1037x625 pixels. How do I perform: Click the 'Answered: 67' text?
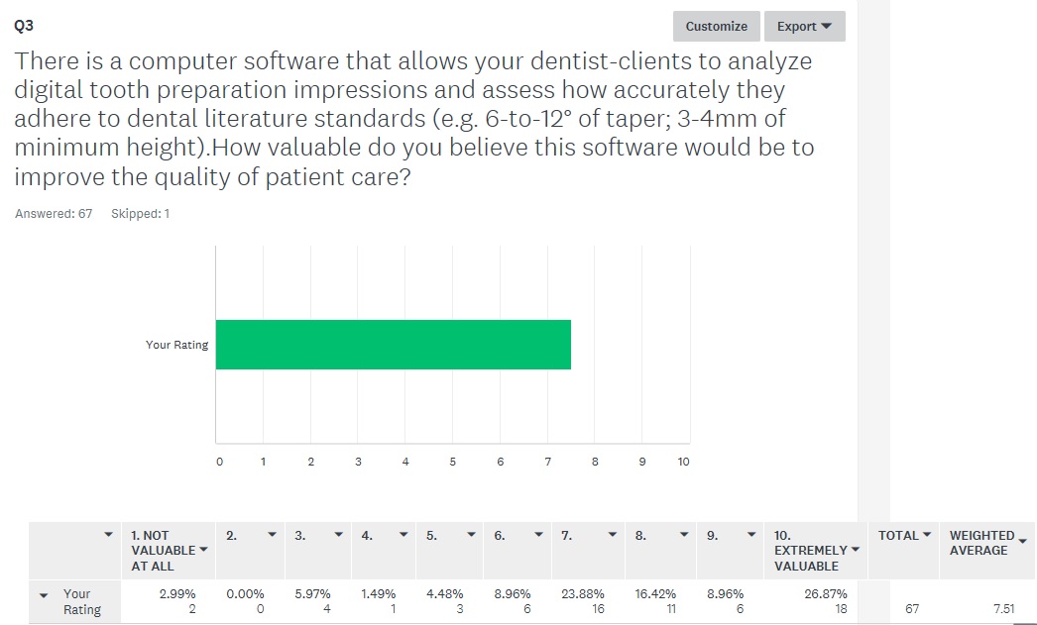(x=54, y=214)
